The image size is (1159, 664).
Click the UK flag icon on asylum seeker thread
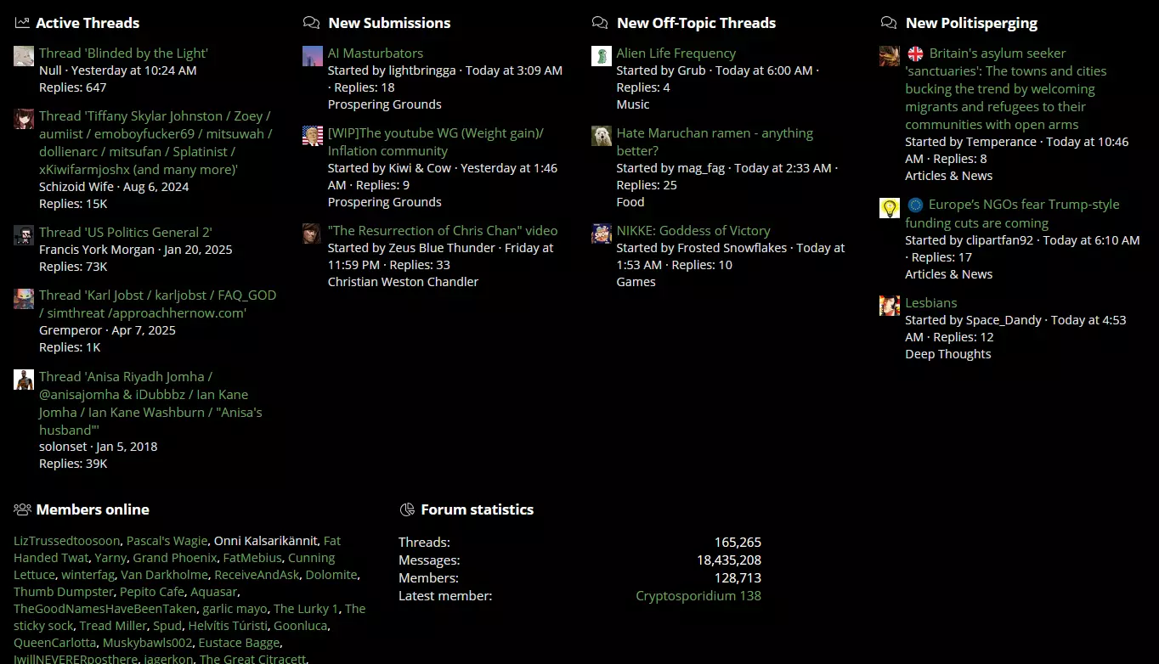915,53
